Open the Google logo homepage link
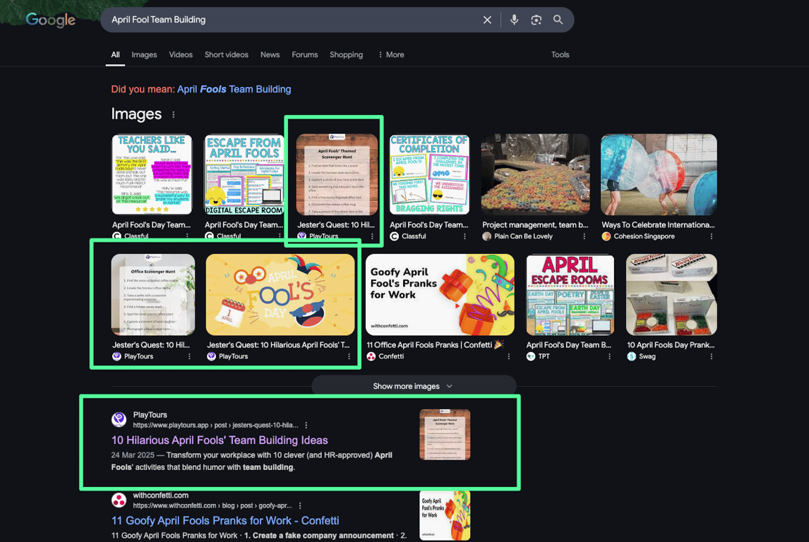This screenshot has width=809, height=542. pyautogui.click(x=51, y=20)
